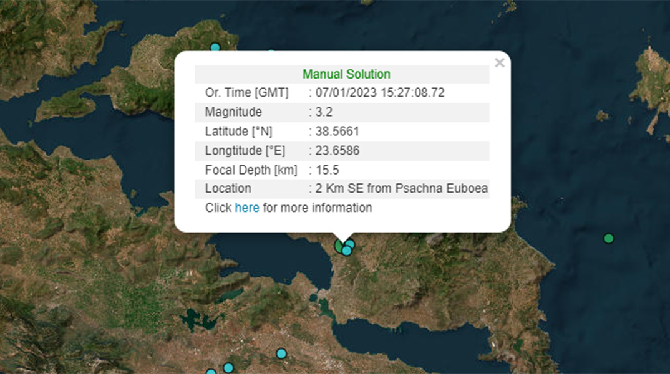Select the upper cyan marker in the Psachna cluster
Image resolution: width=670 pixels, height=374 pixels.
point(350,244)
